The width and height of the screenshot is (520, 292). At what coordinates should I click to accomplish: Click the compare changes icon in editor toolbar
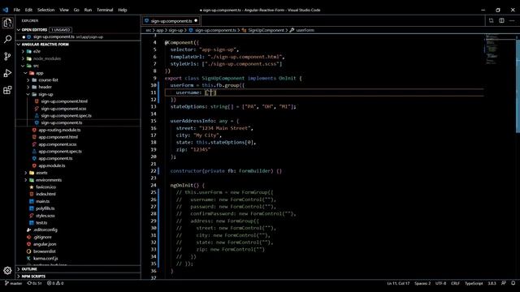click(491, 20)
